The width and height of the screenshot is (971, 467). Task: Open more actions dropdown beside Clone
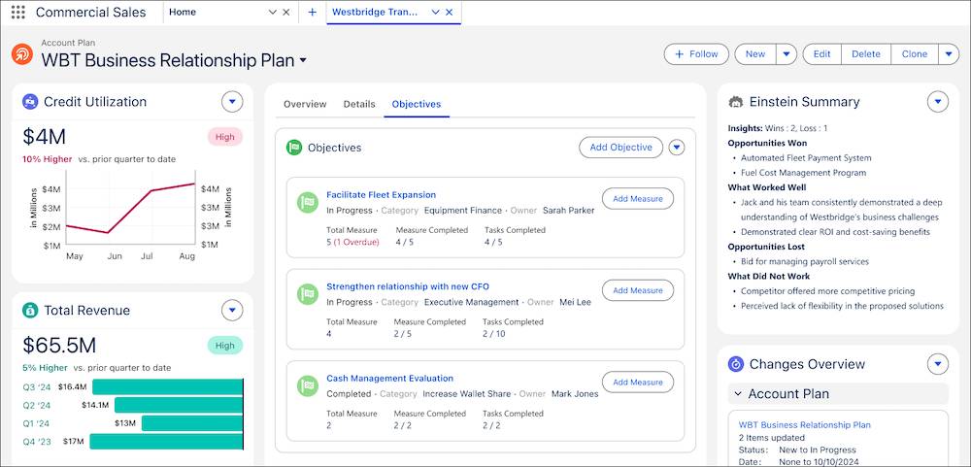tap(949, 54)
